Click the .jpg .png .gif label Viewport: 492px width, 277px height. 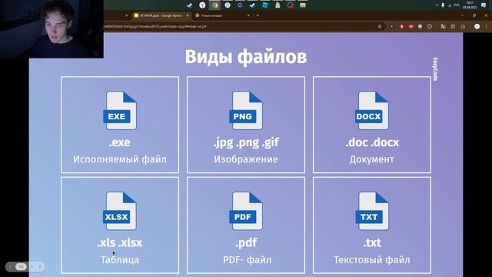point(246,142)
